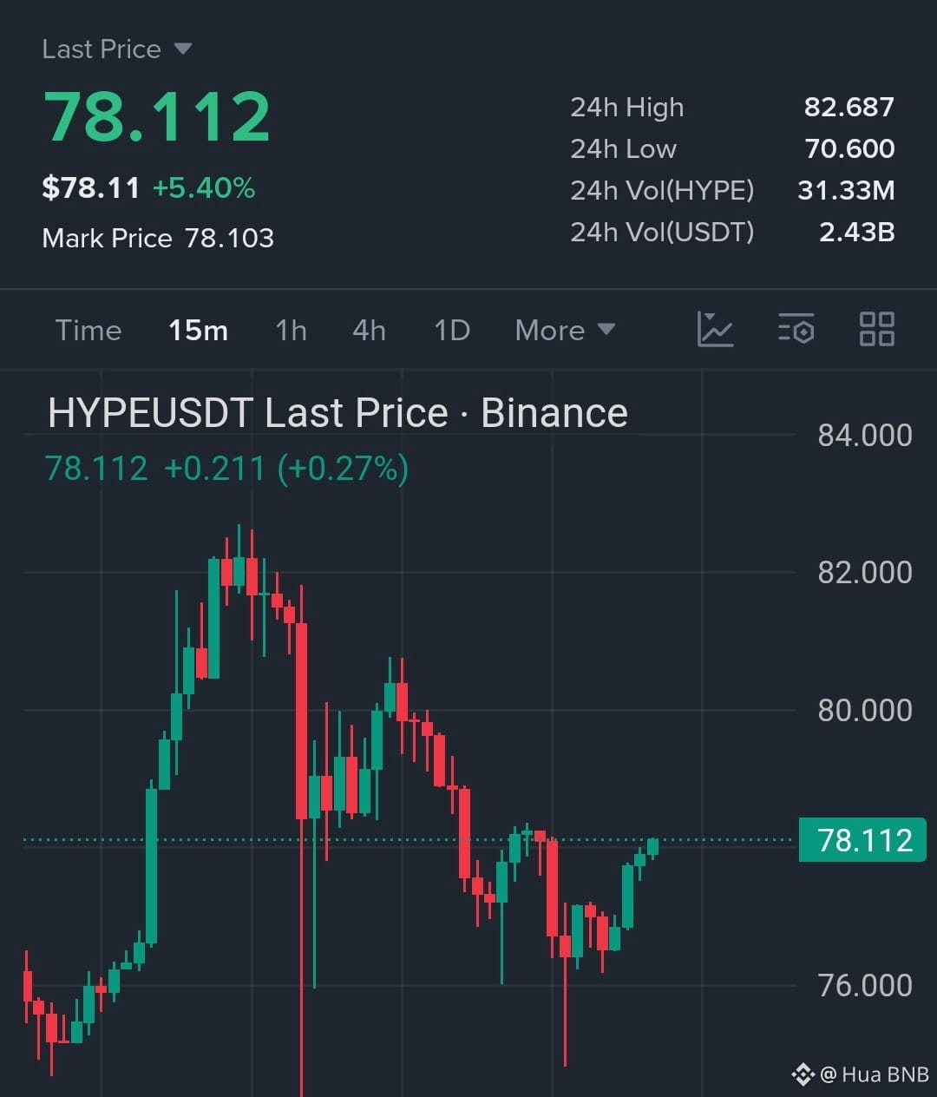The width and height of the screenshot is (937, 1097).
Task: Click the large 78.112 last price
Action: click(x=157, y=117)
